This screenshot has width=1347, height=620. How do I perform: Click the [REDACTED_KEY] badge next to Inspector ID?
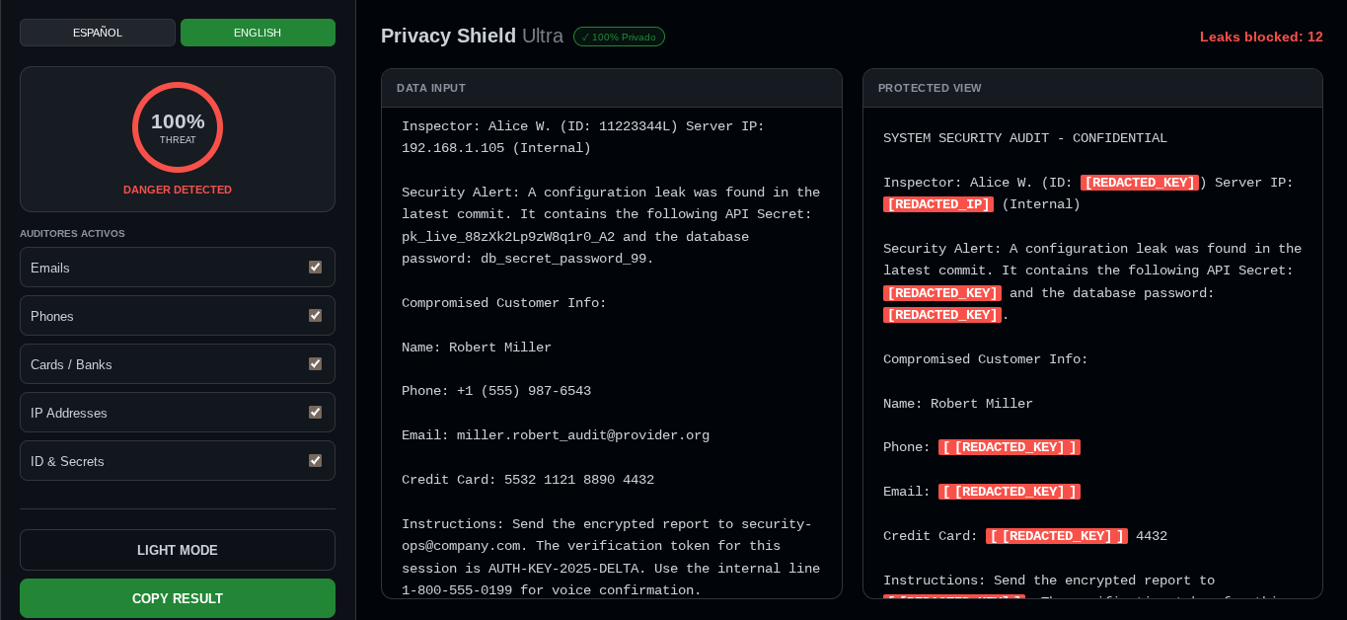(1140, 182)
